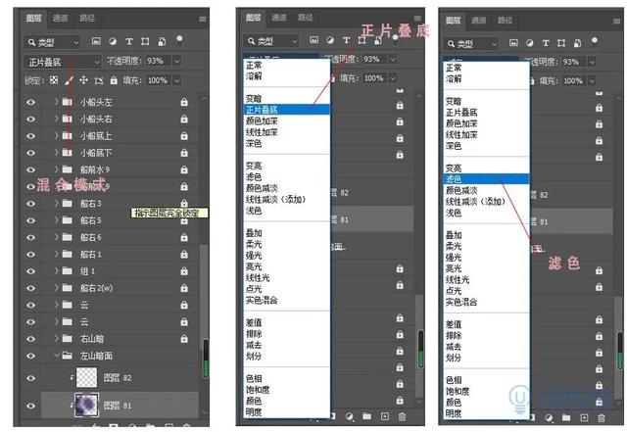
Task: Filter smart objects in left panel
Action: (x=162, y=41)
